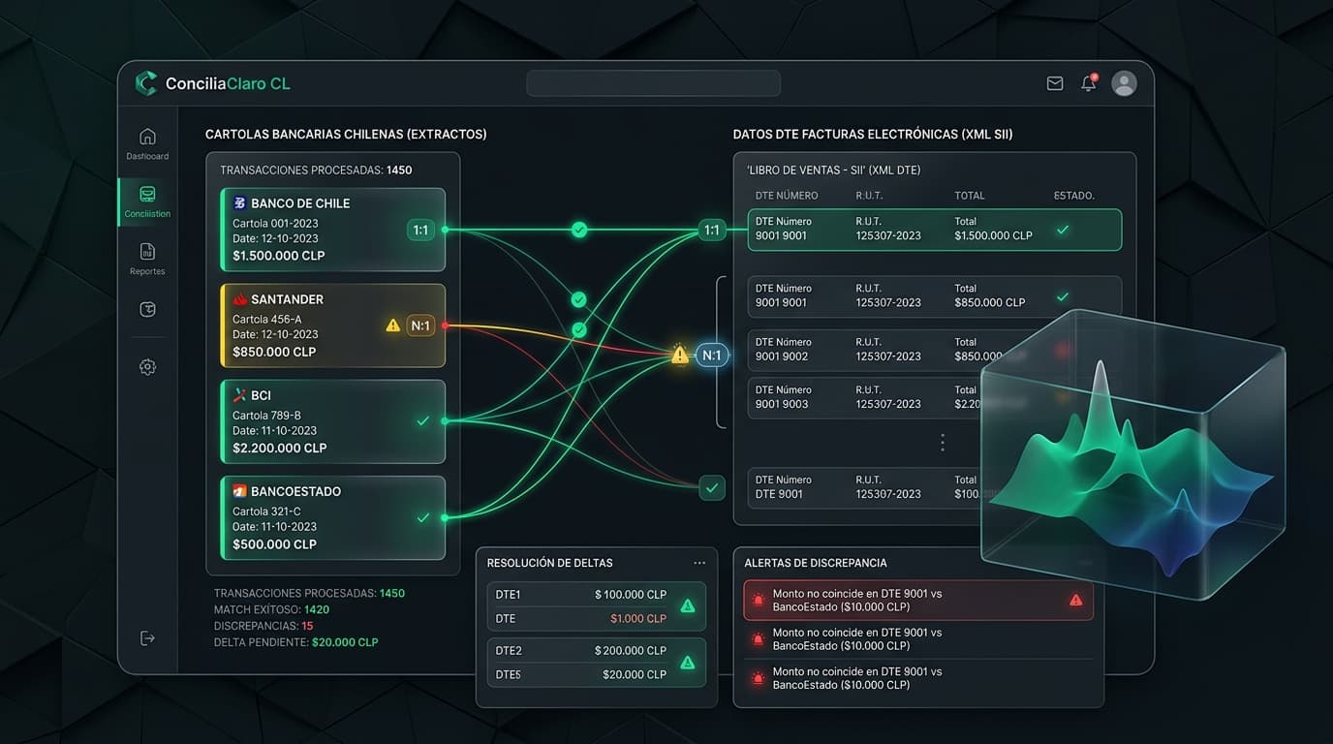Open Resolución de Deltas options menu

point(699,563)
